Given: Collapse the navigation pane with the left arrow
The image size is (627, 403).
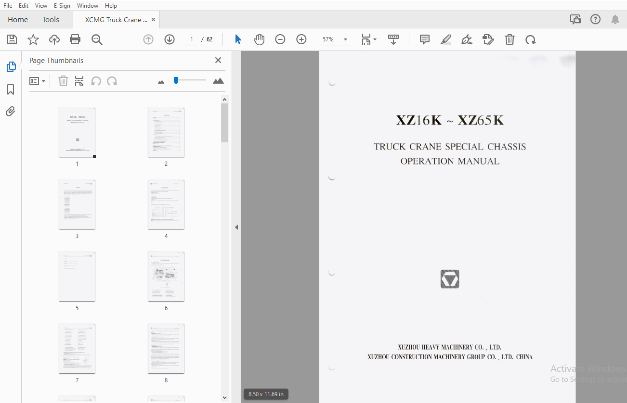Looking at the screenshot, I should tap(236, 227).
